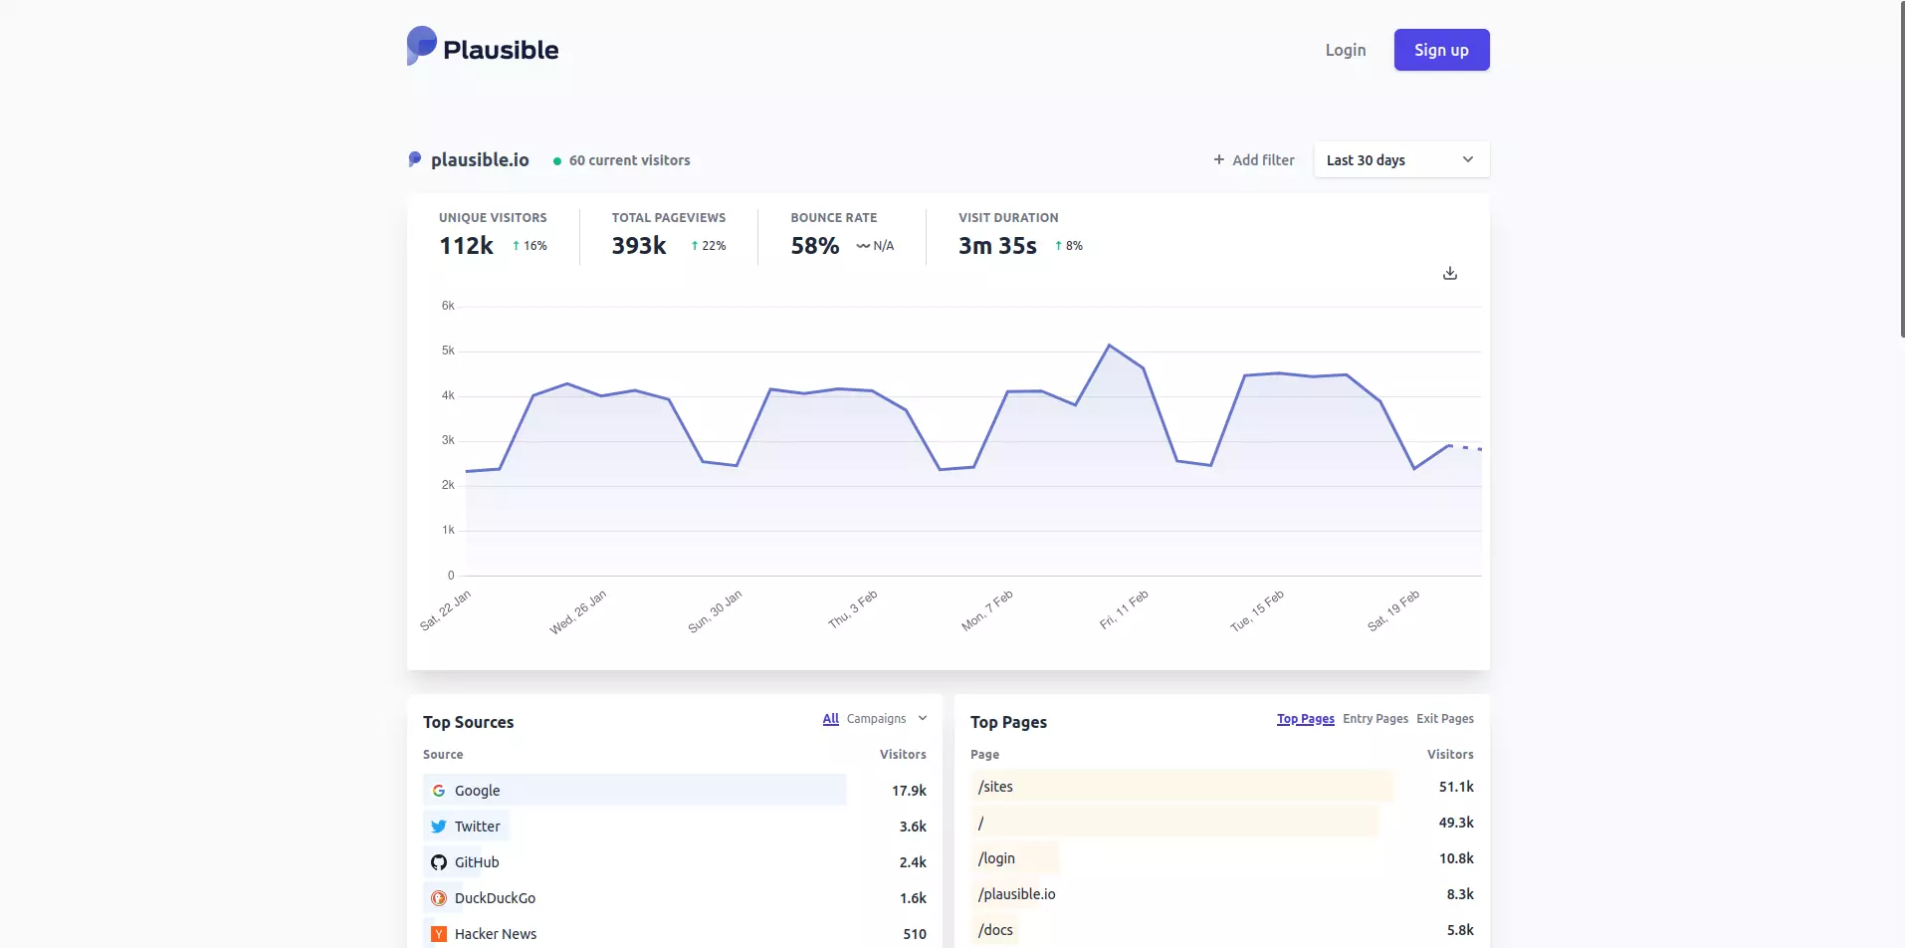Click the N/A bounce rate change indicator
1905x948 pixels.
(875, 246)
